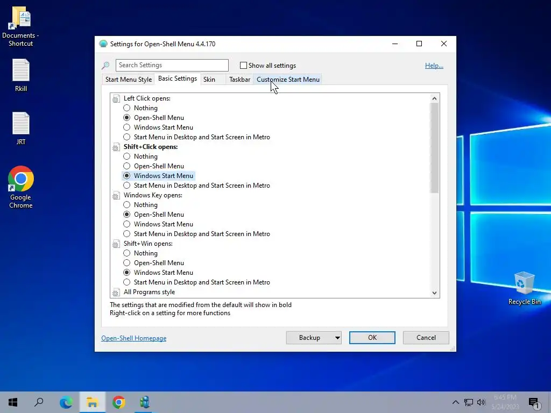The image size is (551, 413).
Task: Click the taskbar clock and date
Action: 505,402
